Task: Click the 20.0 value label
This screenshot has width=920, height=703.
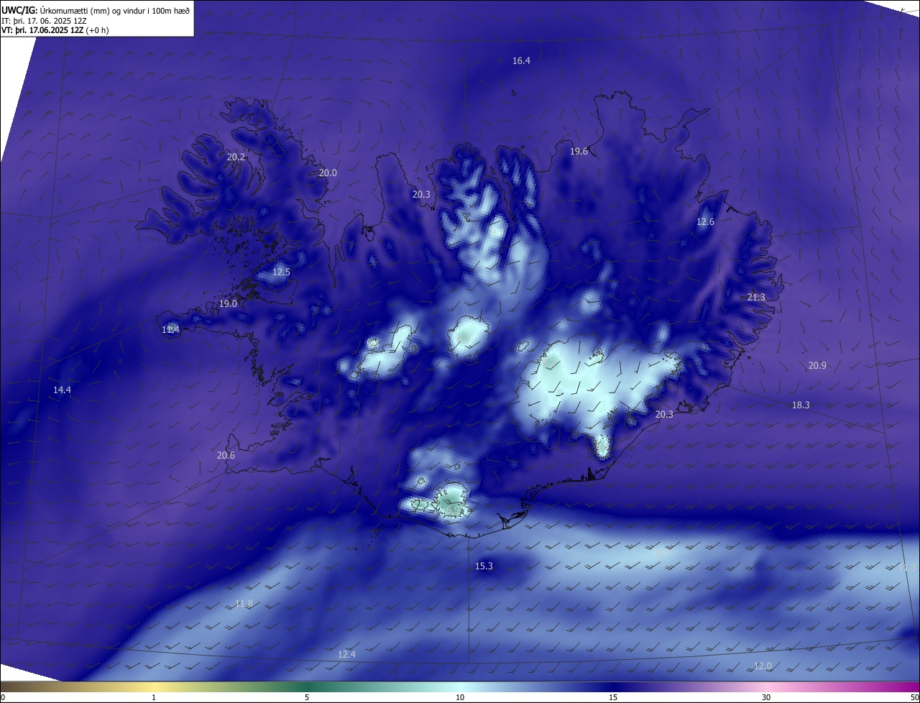Action: pos(328,173)
